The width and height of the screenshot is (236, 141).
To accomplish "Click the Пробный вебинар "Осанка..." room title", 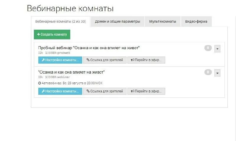I will pos(89,48).
